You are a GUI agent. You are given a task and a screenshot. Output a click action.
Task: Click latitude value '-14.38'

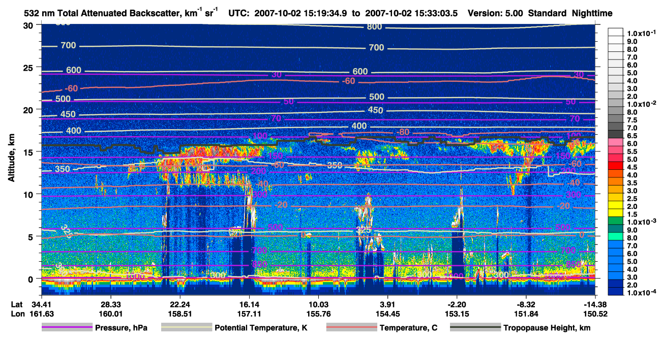(595, 303)
